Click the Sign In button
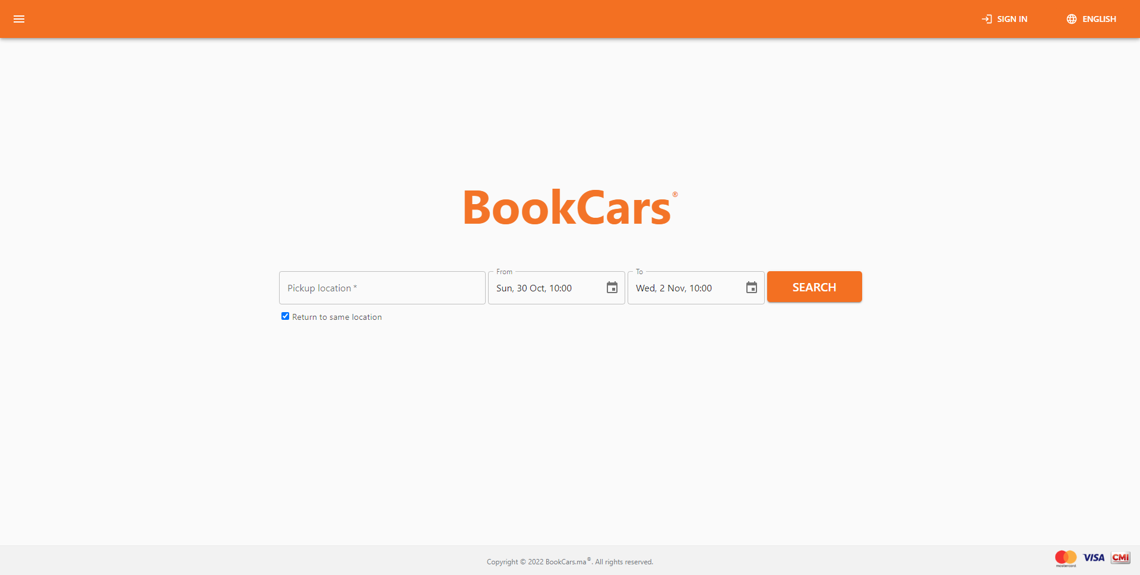Screen dimensions: 1140x575 (1005, 19)
